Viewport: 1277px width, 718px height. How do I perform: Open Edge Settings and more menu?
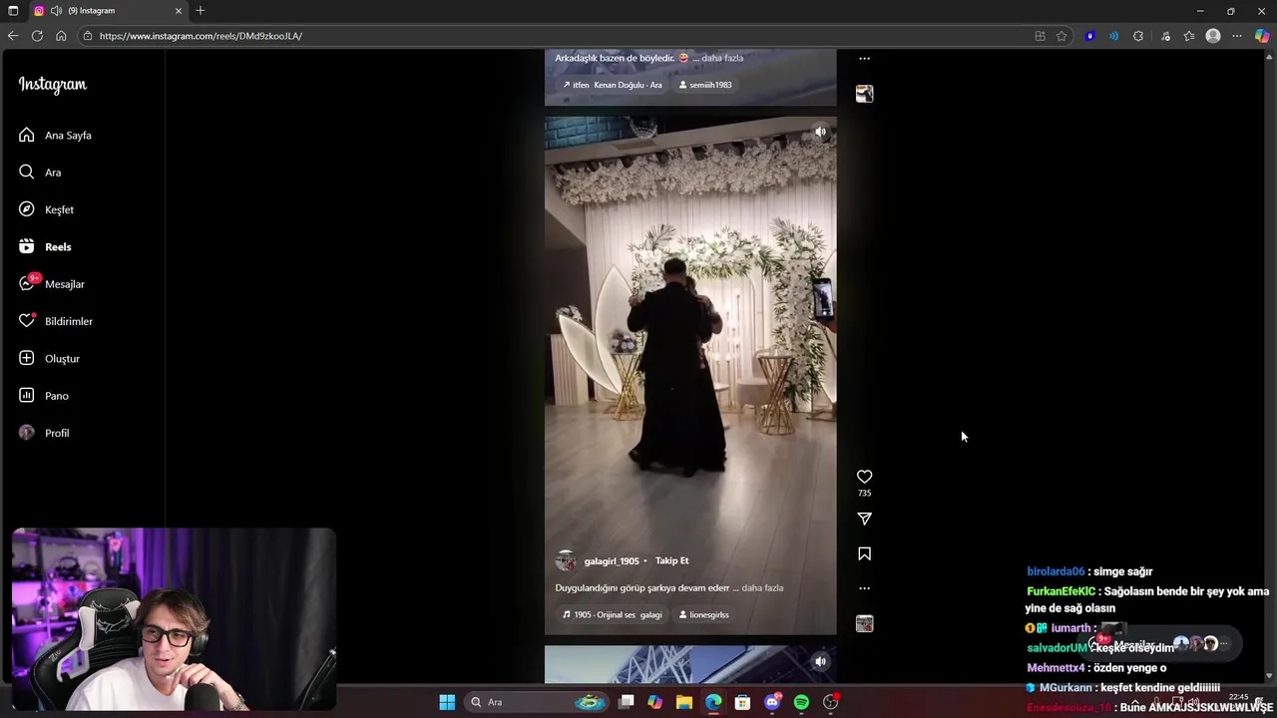point(1237,36)
